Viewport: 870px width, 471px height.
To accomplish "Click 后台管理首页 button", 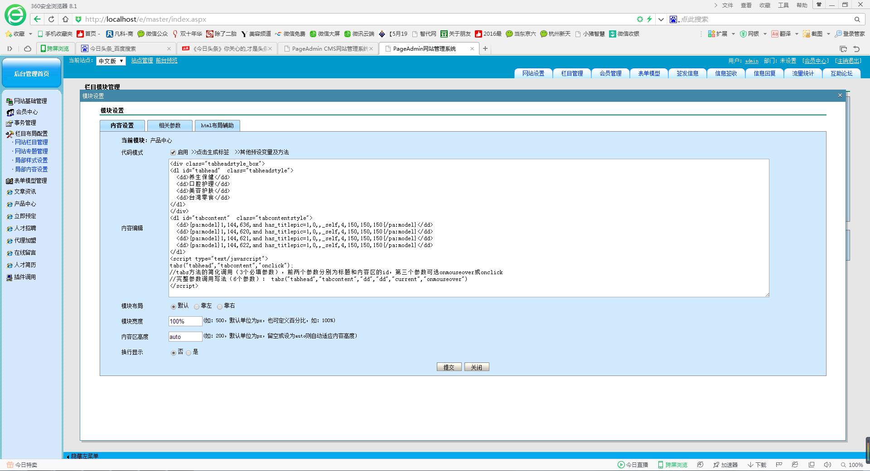I will (31, 73).
